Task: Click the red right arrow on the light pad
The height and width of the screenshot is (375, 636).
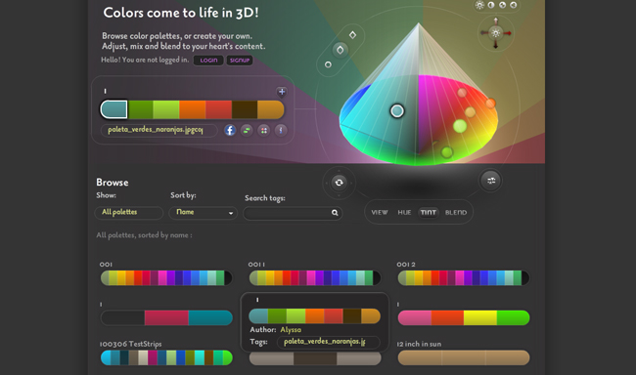Action: pyautogui.click(x=507, y=33)
